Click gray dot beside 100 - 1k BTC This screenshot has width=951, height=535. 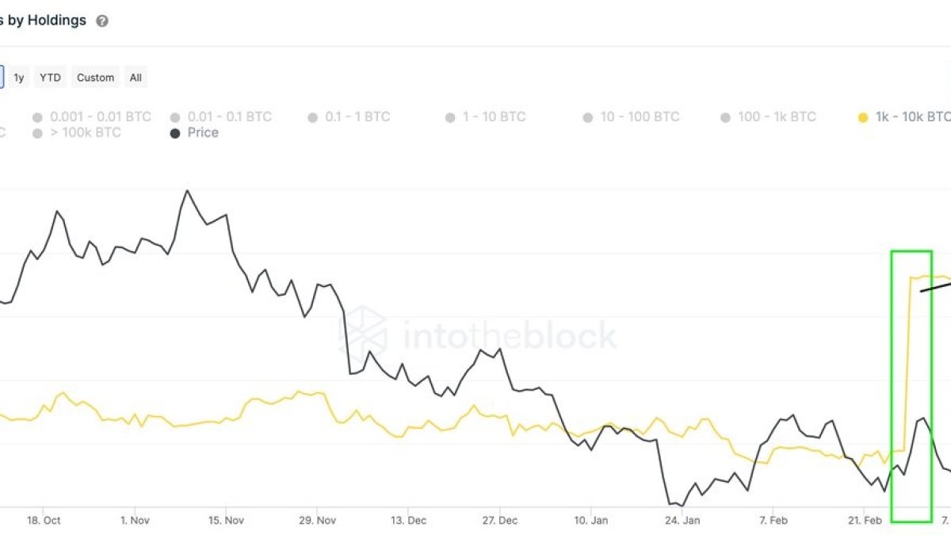click(726, 117)
